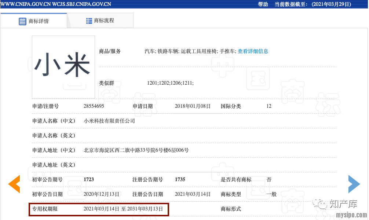Open the 查看详细信息 link
Viewport: 369px width, 220px height.
coord(253,51)
